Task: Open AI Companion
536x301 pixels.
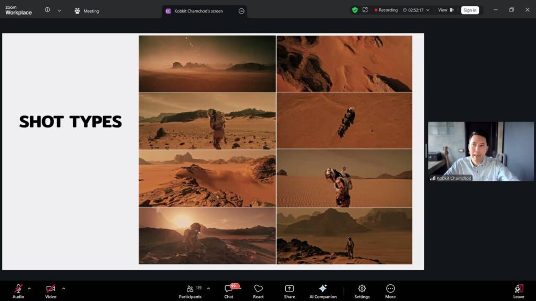Action: pyautogui.click(x=322, y=292)
